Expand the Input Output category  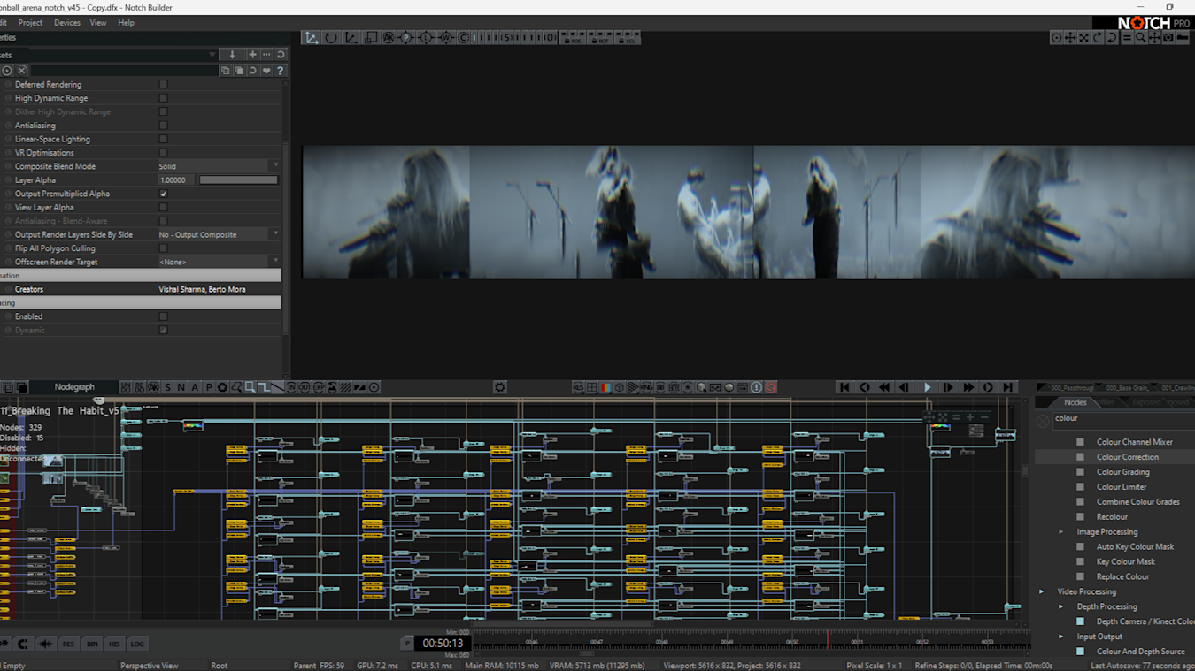[1061, 637]
